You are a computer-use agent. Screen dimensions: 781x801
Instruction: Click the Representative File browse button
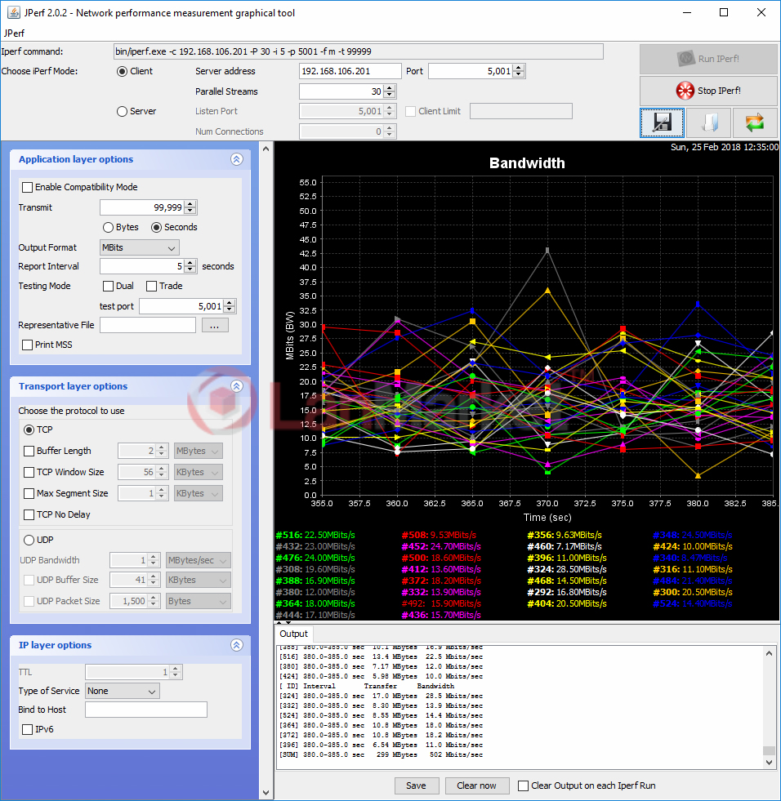215,325
